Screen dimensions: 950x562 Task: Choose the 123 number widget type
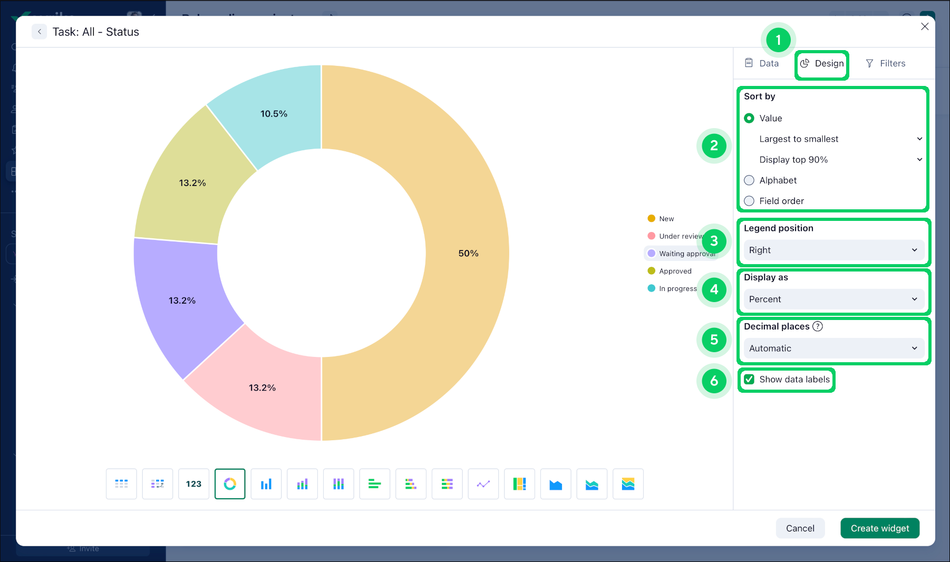coord(193,483)
